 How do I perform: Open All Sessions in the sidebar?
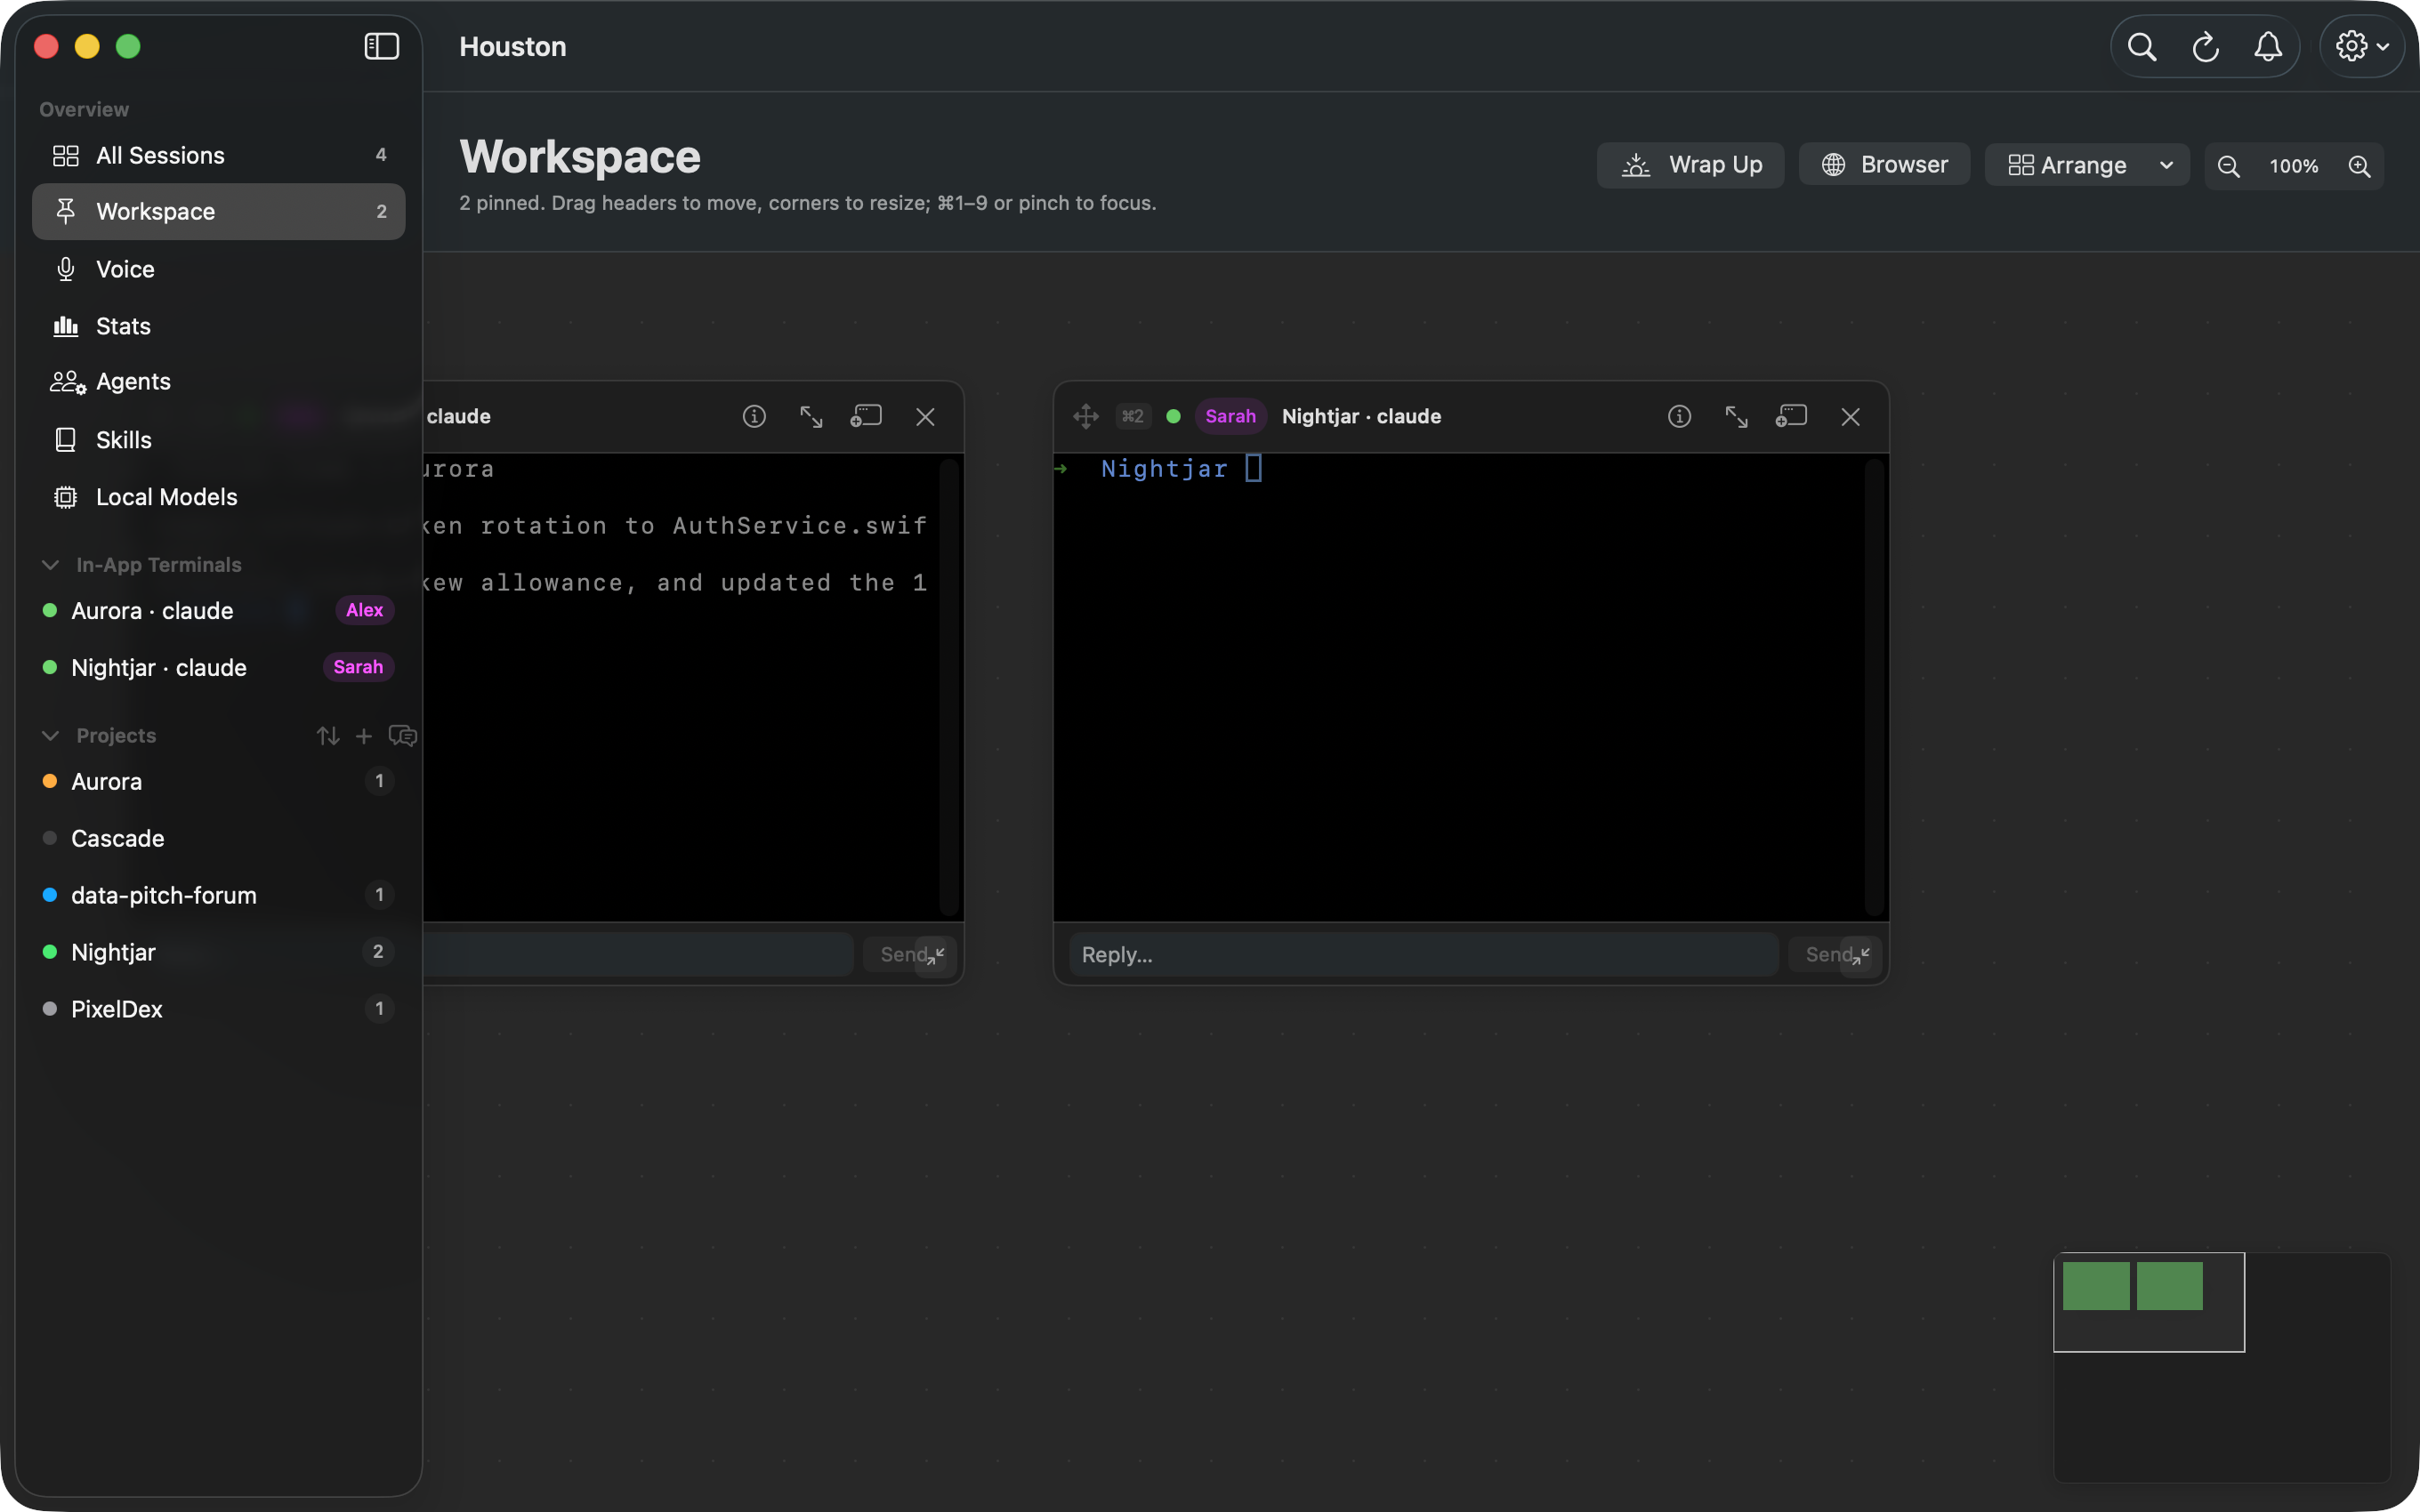(218, 155)
